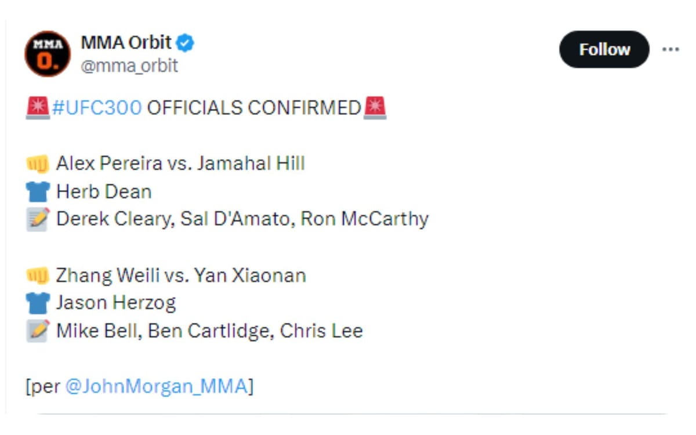
Task: Click the police light emoji before UFC300
Action: [x=38, y=107]
